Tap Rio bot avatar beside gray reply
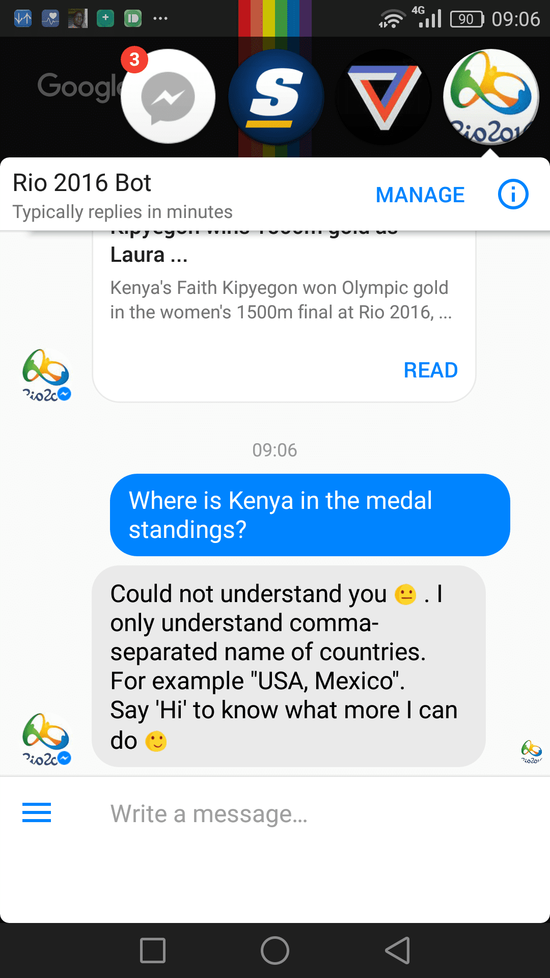 pyautogui.click(x=46, y=740)
